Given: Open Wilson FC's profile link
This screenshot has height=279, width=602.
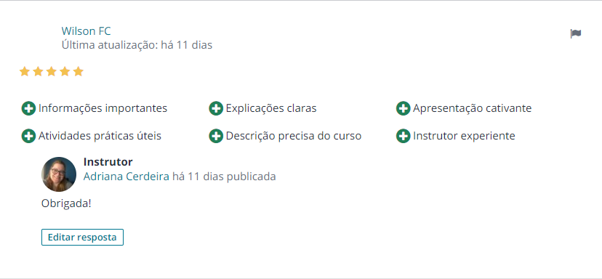Looking at the screenshot, I should (86, 31).
